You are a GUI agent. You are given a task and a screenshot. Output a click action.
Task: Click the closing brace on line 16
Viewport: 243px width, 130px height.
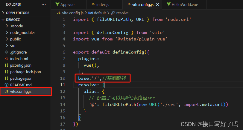click(x=80, y=118)
